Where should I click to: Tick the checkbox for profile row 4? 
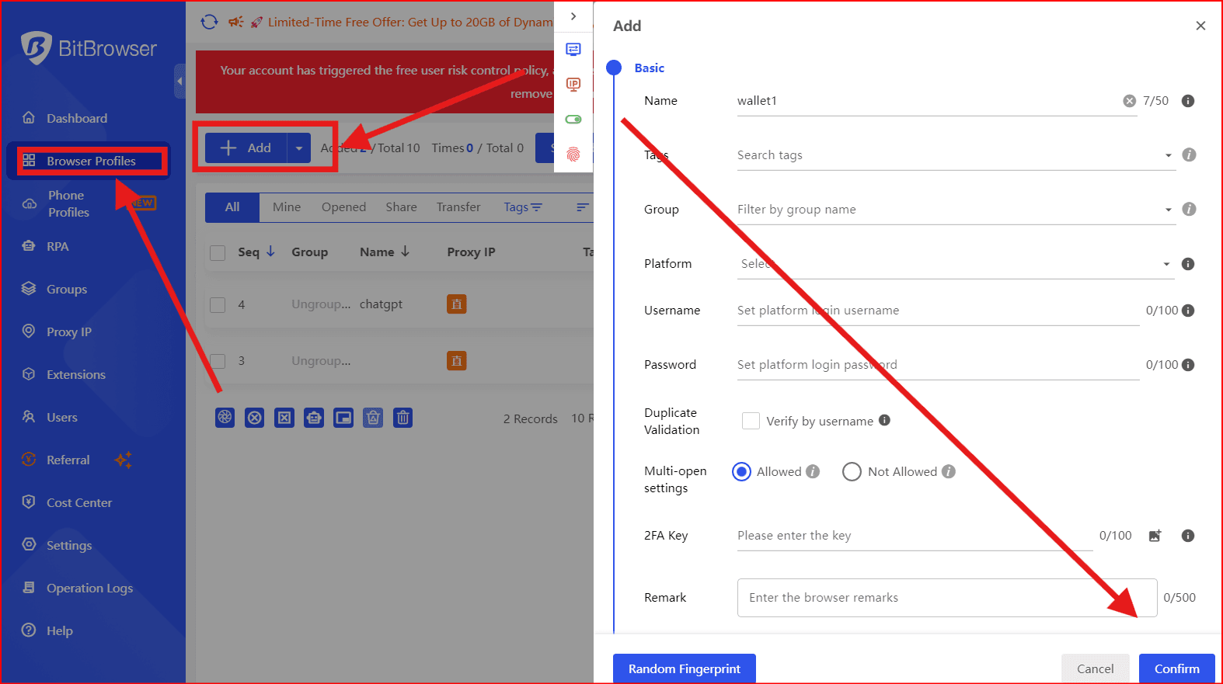click(218, 304)
